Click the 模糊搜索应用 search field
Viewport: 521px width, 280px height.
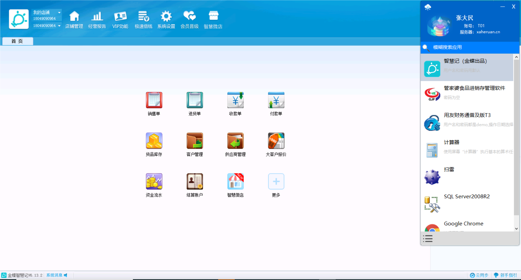(472, 47)
